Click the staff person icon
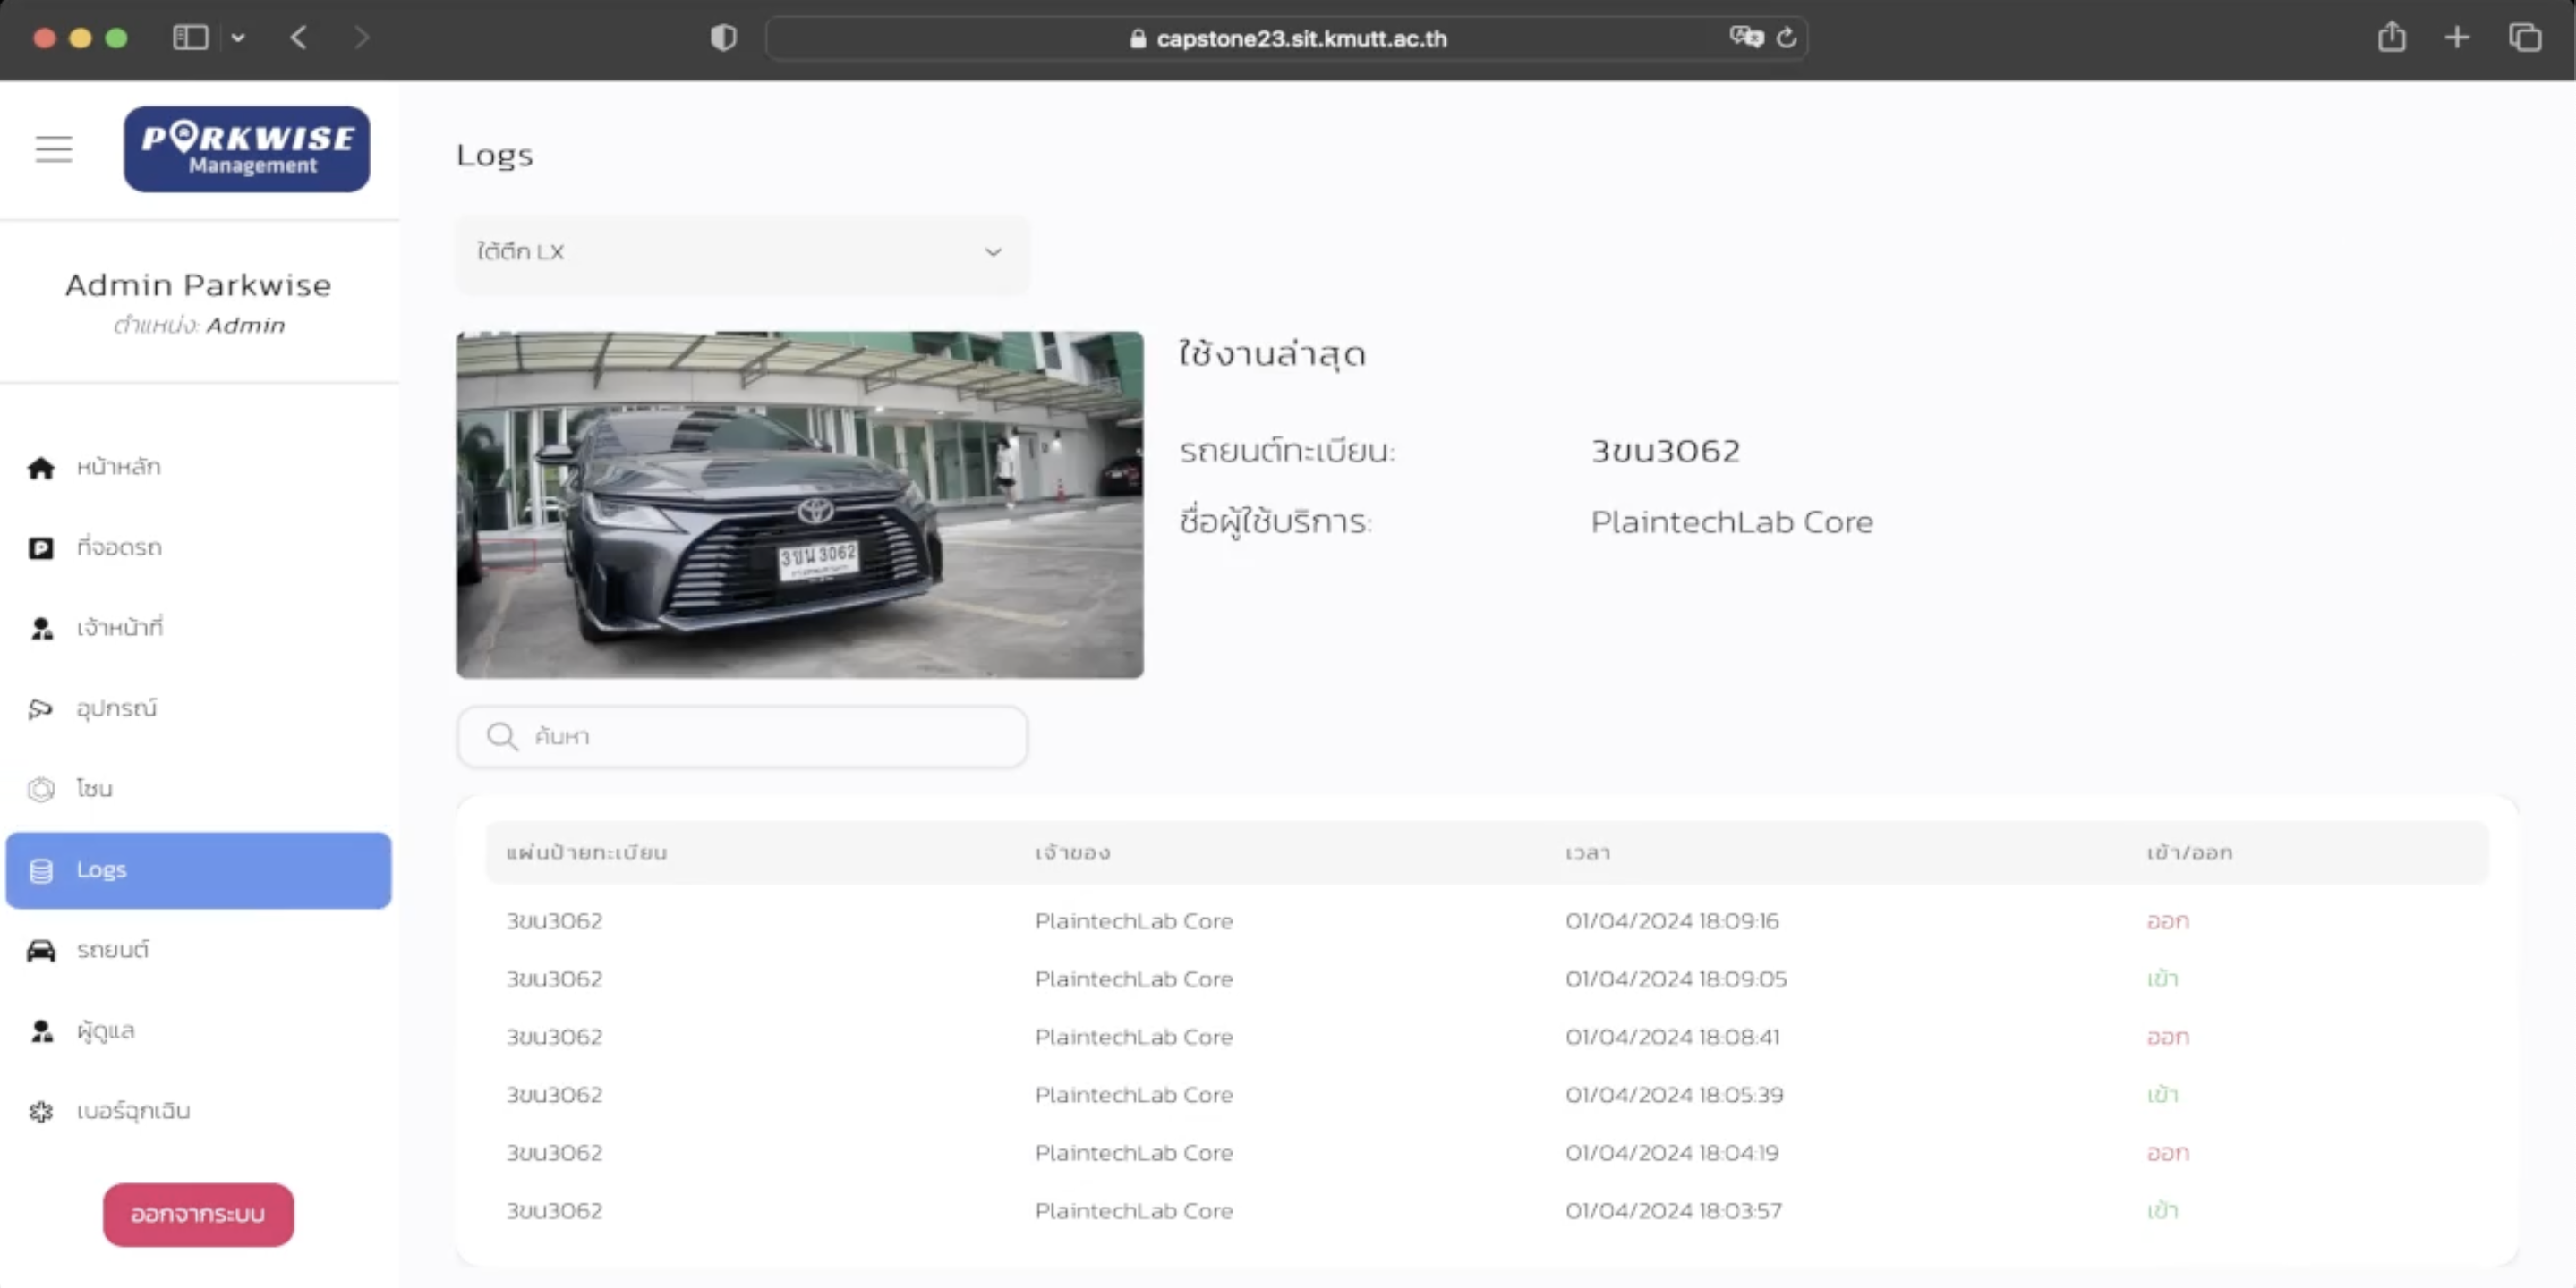Viewport: 2576px width, 1288px height. (x=41, y=629)
